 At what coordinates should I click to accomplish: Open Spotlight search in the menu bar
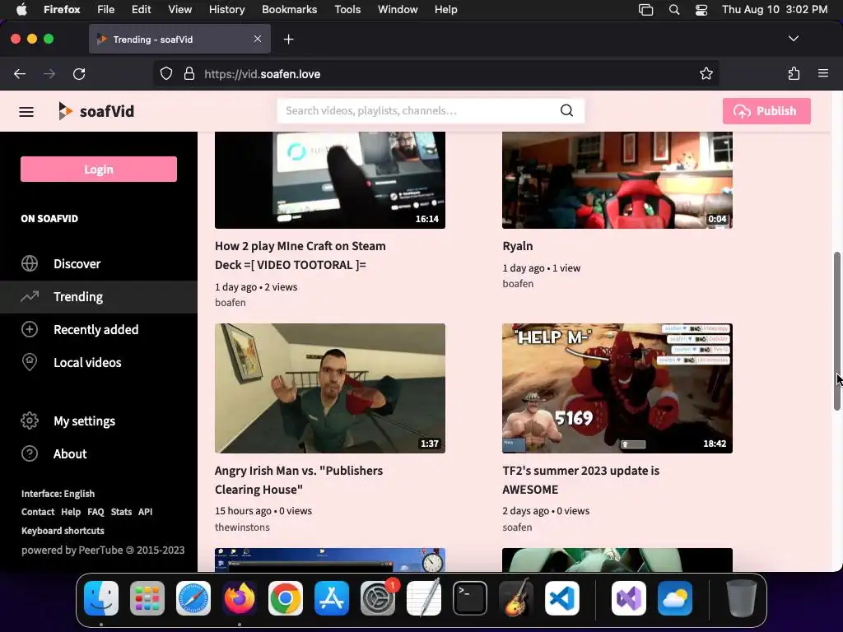coord(674,10)
